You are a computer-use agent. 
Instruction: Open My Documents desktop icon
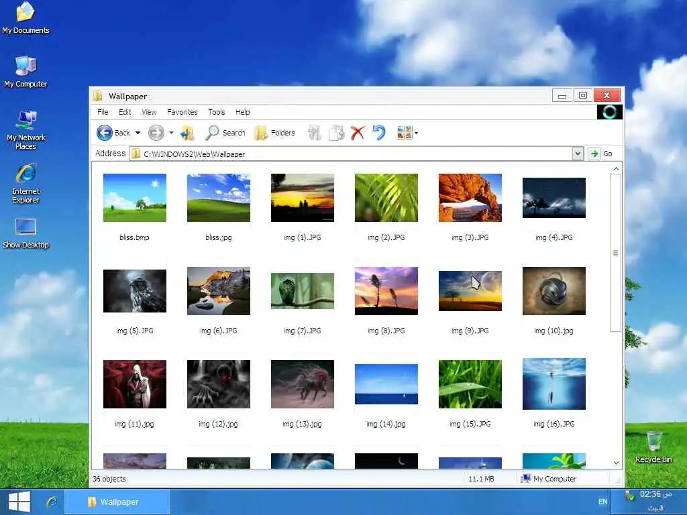[x=26, y=18]
